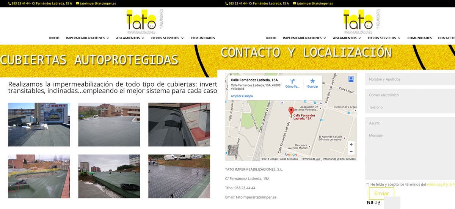The height and width of the screenshot is (209, 455).
Task: Click the star Guardar icon on map
Action: point(312,81)
